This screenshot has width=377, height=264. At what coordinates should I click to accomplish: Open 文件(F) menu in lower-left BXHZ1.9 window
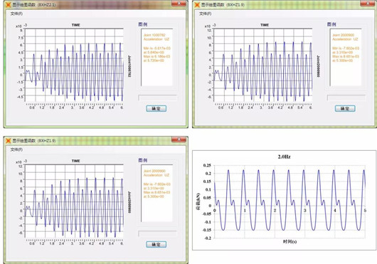click(16, 149)
